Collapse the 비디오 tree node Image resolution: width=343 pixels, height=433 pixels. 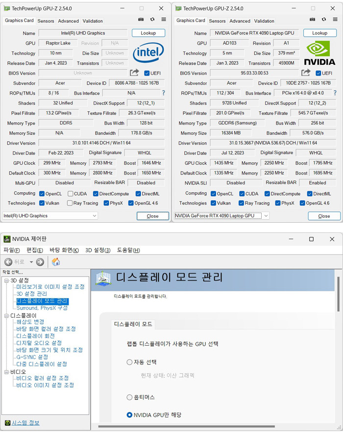(7, 372)
